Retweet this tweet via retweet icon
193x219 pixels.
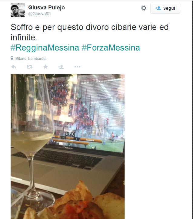[x=29, y=67]
